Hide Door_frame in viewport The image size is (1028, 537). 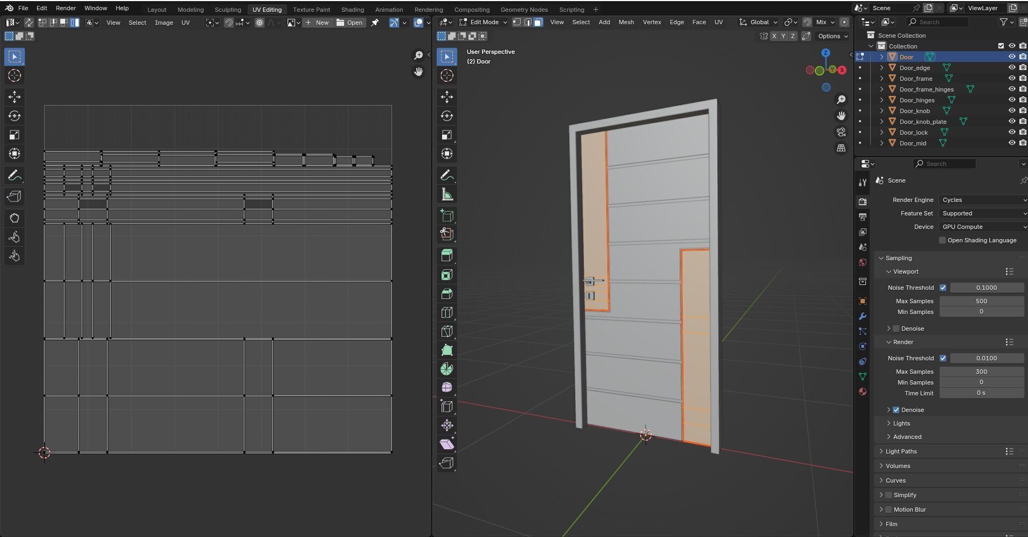pyautogui.click(x=1012, y=78)
